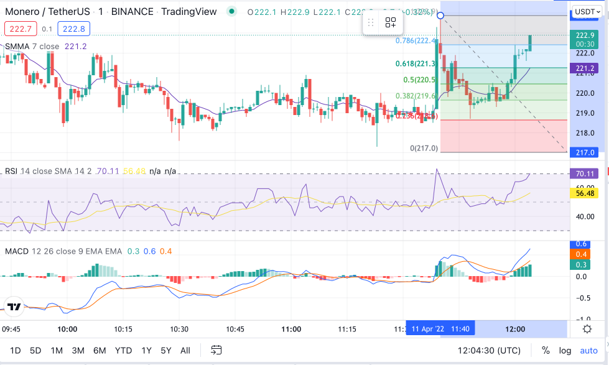
Task: Toggle log scale mode
Action: point(565,351)
